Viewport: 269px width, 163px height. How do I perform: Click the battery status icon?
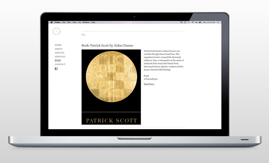(200, 22)
